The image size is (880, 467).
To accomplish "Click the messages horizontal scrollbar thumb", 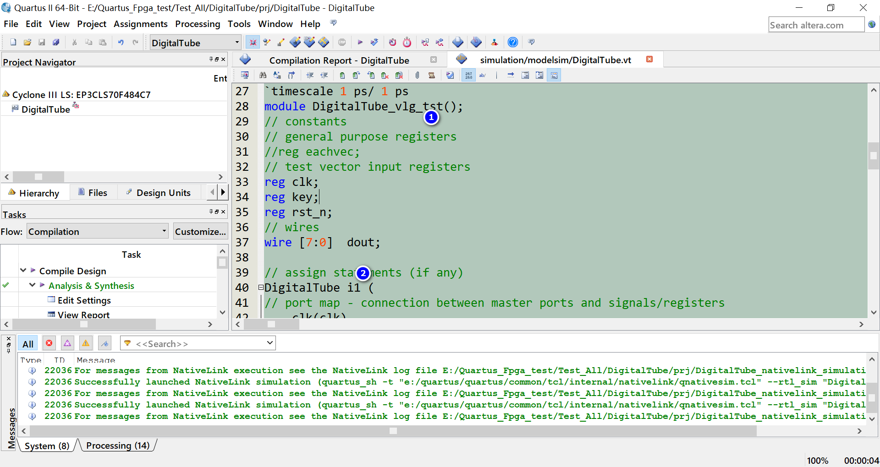I will (x=393, y=431).
